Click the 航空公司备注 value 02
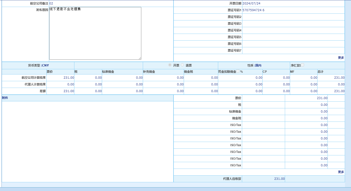 click(x=51, y=3)
